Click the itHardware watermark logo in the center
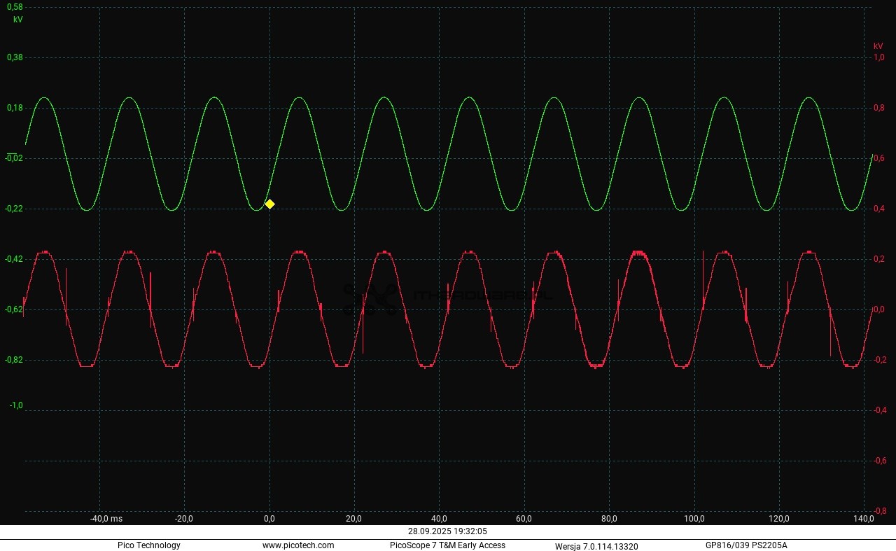 [x=447, y=296]
